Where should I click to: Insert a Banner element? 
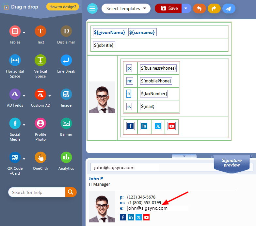click(66, 123)
